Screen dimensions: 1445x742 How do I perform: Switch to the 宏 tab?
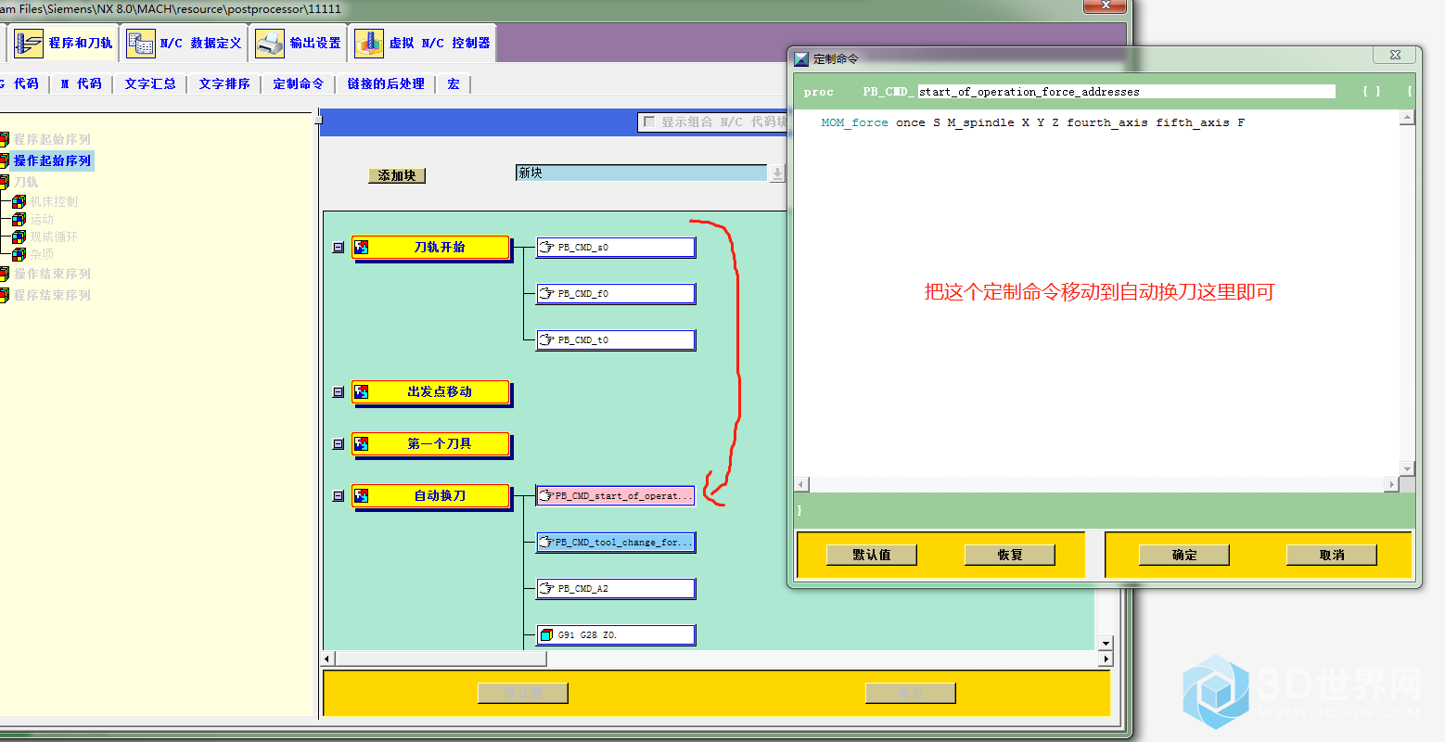tap(454, 83)
